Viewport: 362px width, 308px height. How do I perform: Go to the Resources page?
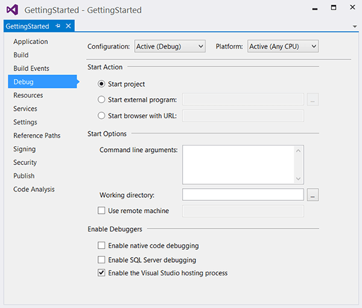click(28, 95)
